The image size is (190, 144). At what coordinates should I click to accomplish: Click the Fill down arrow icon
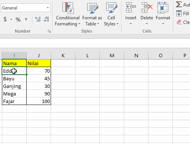click(x=179, y=13)
